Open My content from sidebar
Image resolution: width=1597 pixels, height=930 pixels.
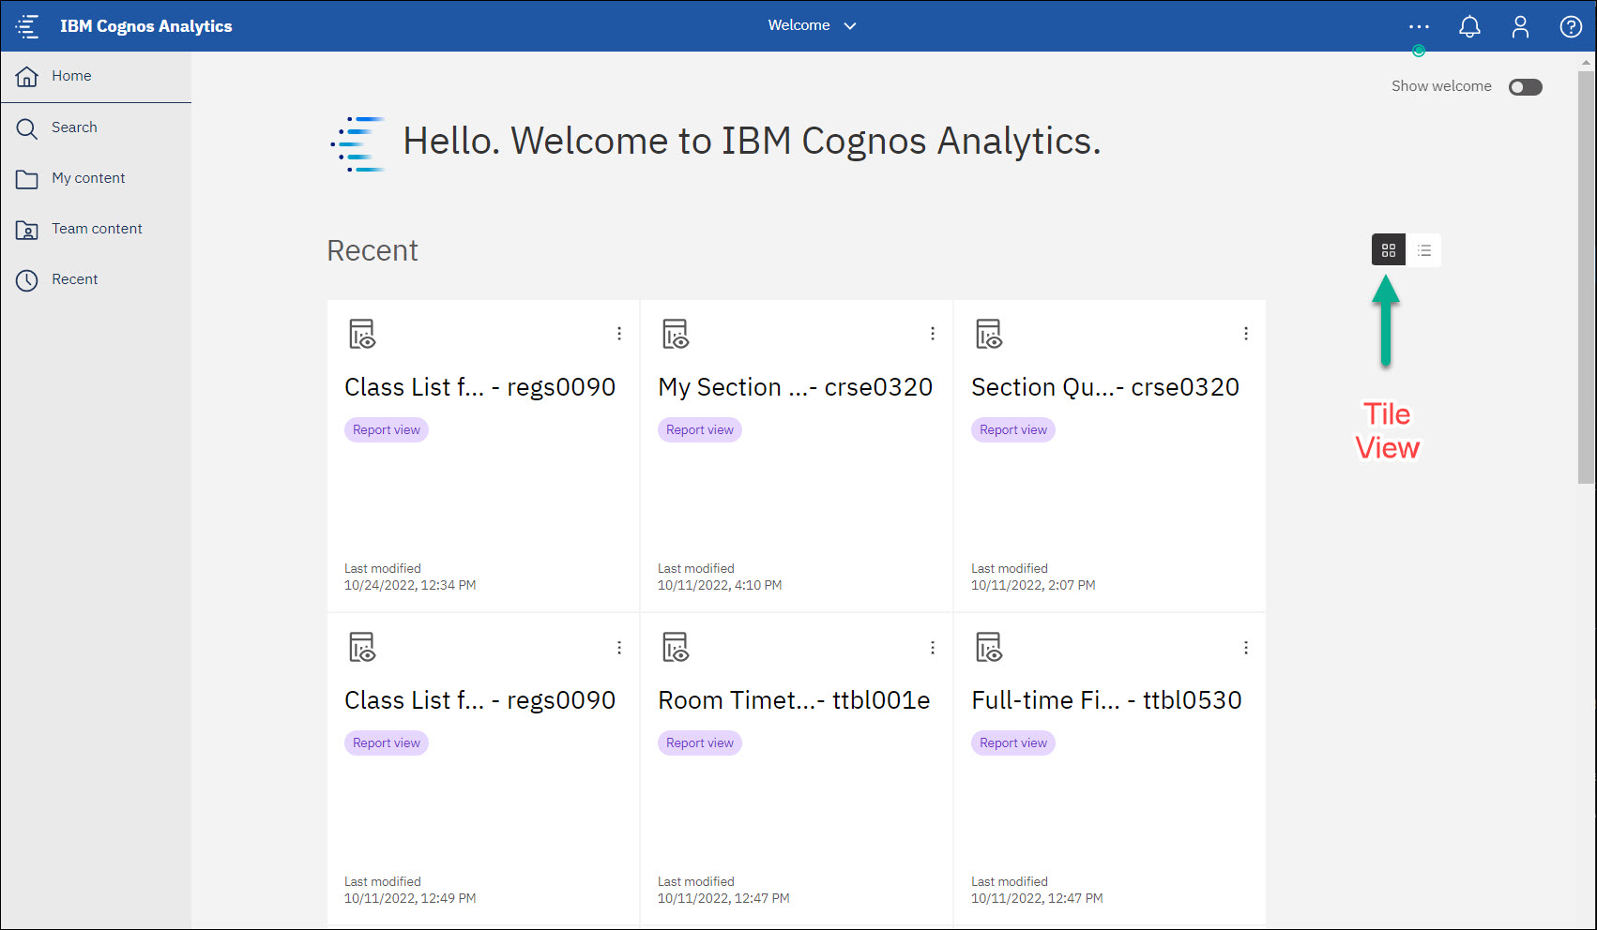tap(96, 178)
